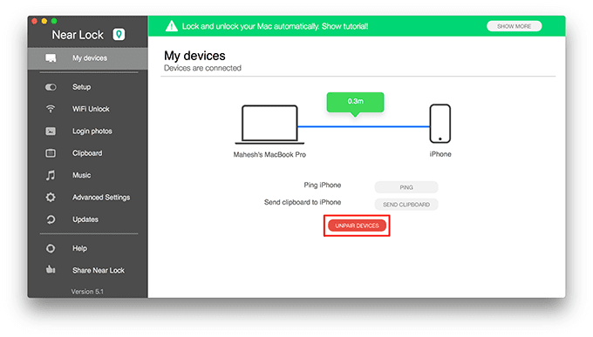Click the WiFi Unlock signal icon
This screenshot has width=593, height=337.
[51, 109]
